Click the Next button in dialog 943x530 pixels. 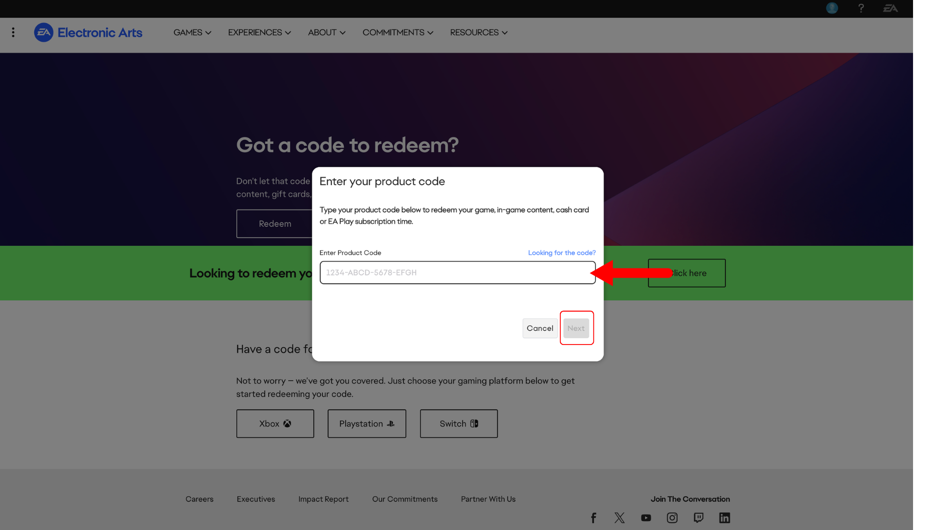coord(576,328)
